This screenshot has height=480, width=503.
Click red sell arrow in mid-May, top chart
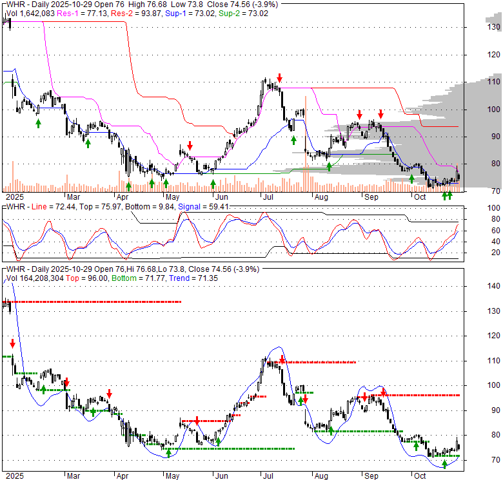click(x=190, y=146)
